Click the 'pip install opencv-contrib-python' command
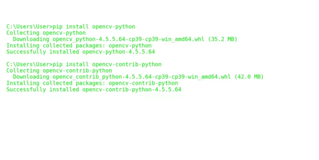The width and height of the screenshot is (319, 160). [107, 64]
